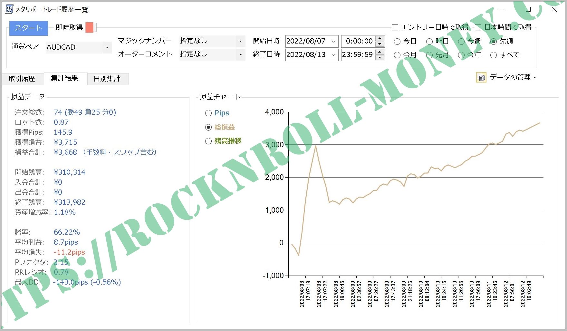Viewport: 567px width, 331px height.
Task: Open the 終了日時 date picker dropdown
Action: click(x=333, y=55)
